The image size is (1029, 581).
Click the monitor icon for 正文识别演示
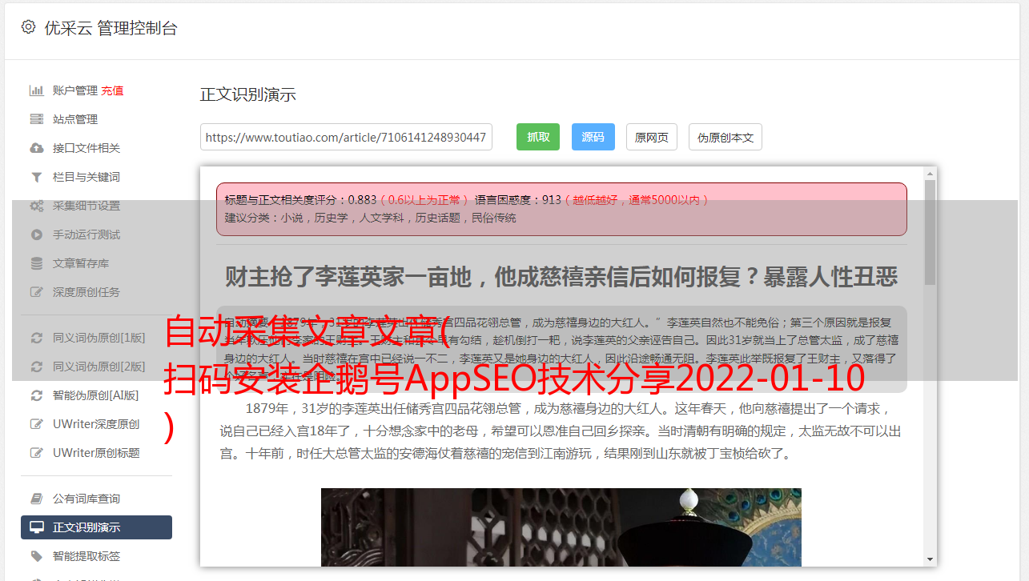point(36,527)
